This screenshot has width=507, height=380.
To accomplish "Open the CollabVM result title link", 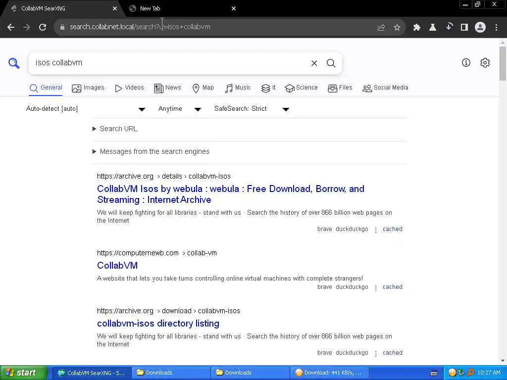I will pyautogui.click(x=117, y=266).
